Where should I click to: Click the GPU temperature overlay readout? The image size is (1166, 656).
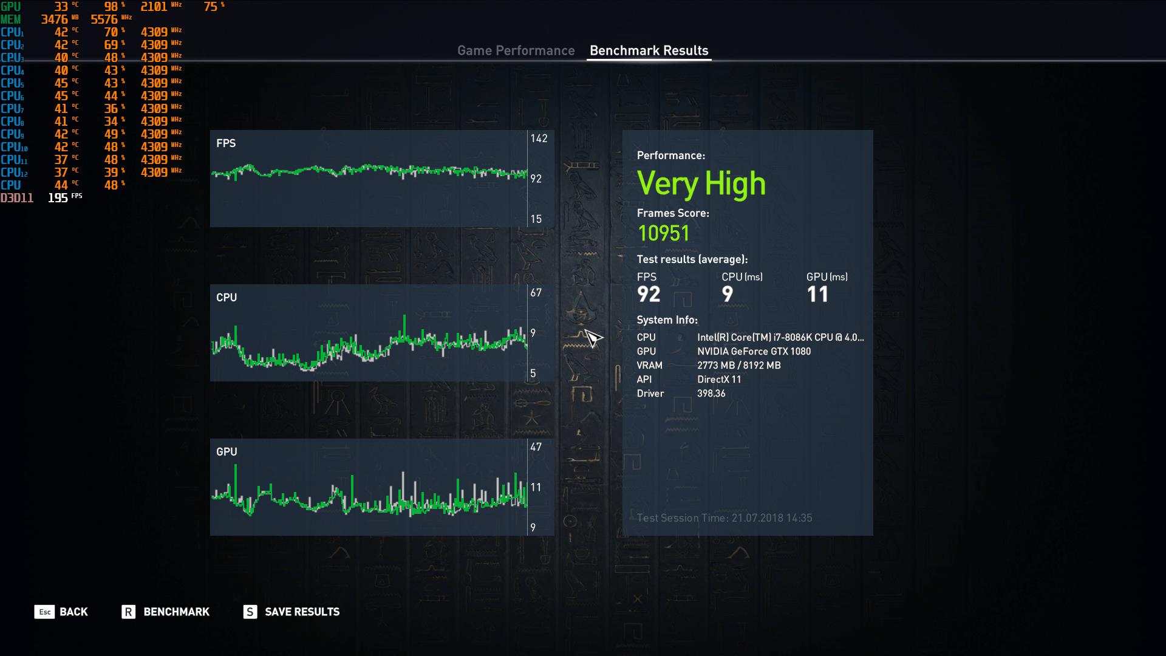(61, 7)
